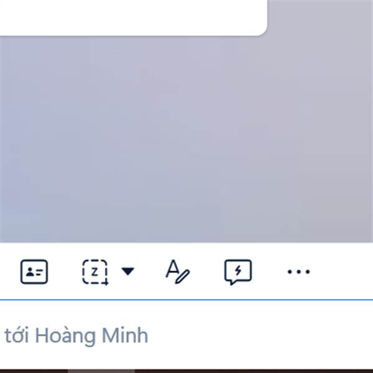
Task: Click the letter A with pencil icon
Action: coord(177,272)
